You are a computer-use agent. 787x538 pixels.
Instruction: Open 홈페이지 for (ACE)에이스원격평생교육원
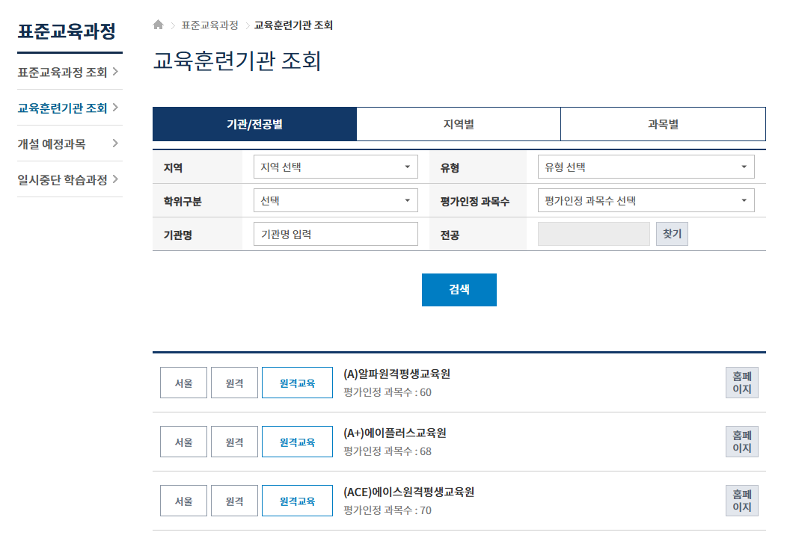[742, 501]
